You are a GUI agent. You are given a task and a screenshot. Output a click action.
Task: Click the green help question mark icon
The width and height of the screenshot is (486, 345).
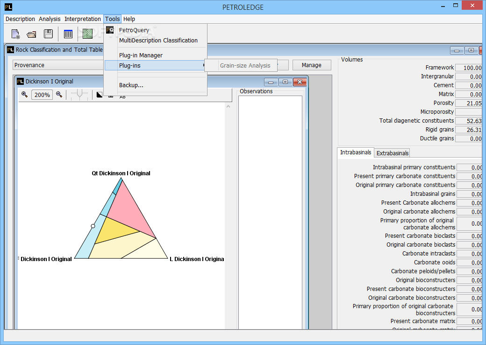click(x=87, y=34)
